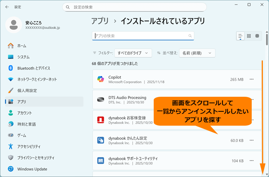The width and height of the screenshot is (269, 177).
Task: Click the 104 KB size value
Action: [237, 161]
